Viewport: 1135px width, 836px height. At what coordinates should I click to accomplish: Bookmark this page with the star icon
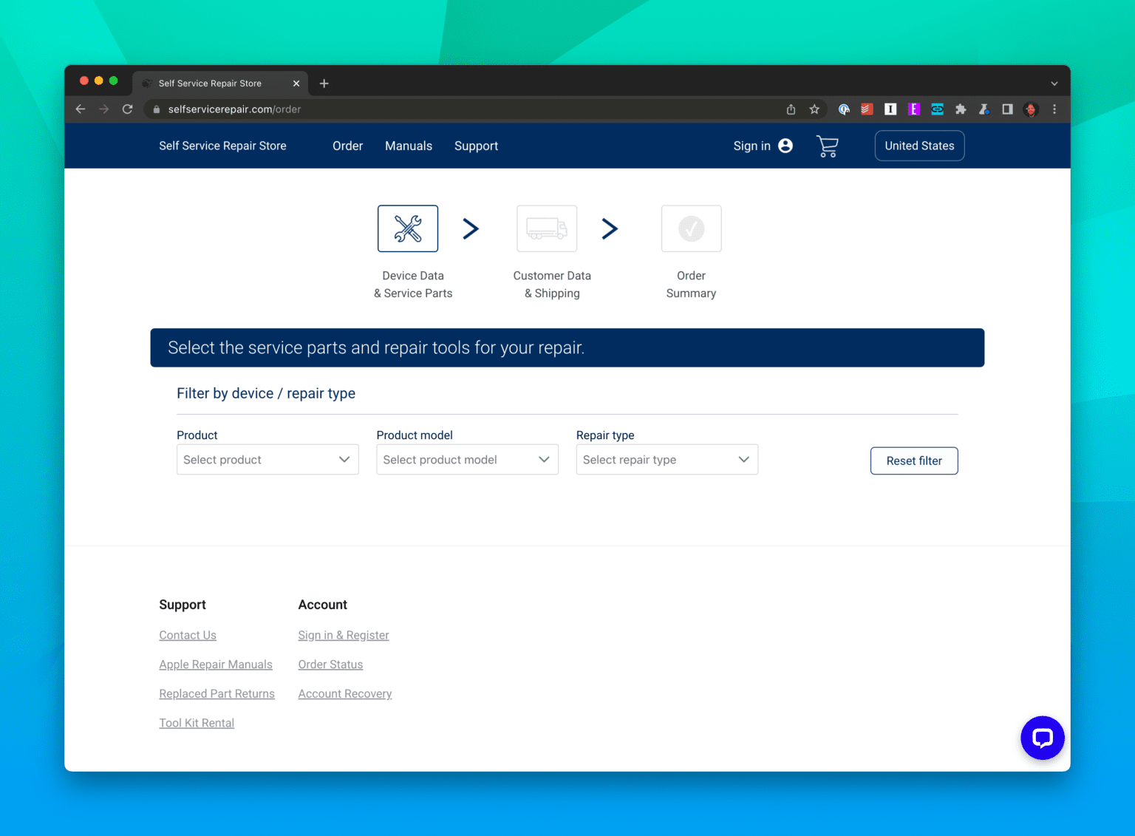point(814,109)
